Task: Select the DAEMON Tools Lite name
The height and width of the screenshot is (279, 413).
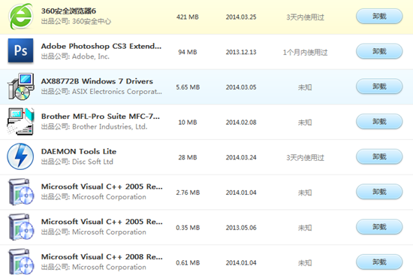Action: 79,151
